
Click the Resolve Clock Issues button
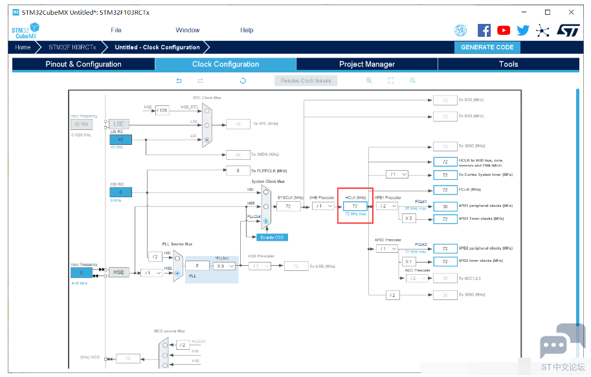coord(306,81)
